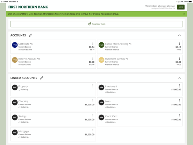
Task: Click the MX icon for linked Checking
Action: (x=15, y=103)
